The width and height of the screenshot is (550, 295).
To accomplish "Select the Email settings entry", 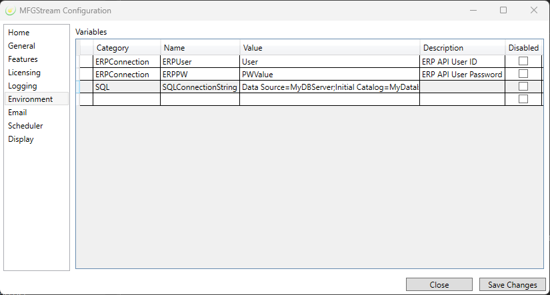I will tap(17, 113).
